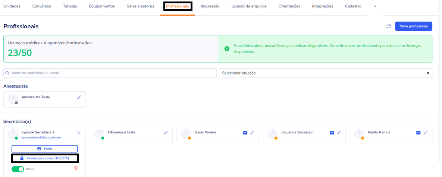The image size is (442, 177).
Task: Open the Equipamentos tab
Action: pyautogui.click(x=102, y=6)
